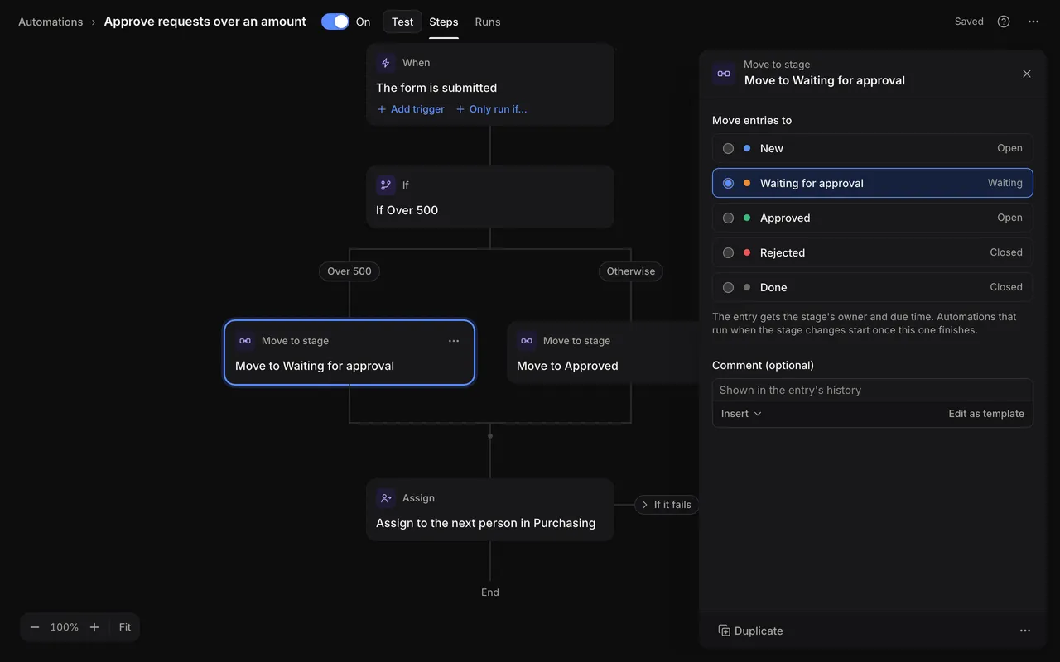Open the three-dot menu on Move to Waiting card

point(454,341)
